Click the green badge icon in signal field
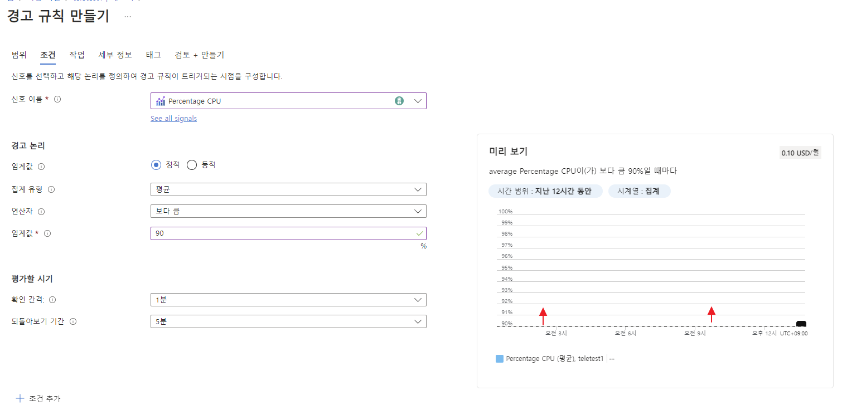The height and width of the screenshot is (410, 842). coord(399,101)
